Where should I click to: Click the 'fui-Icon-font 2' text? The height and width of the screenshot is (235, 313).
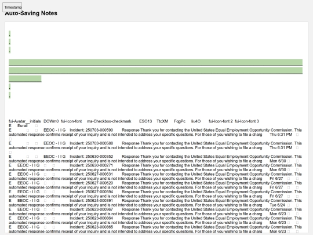[221, 121]
